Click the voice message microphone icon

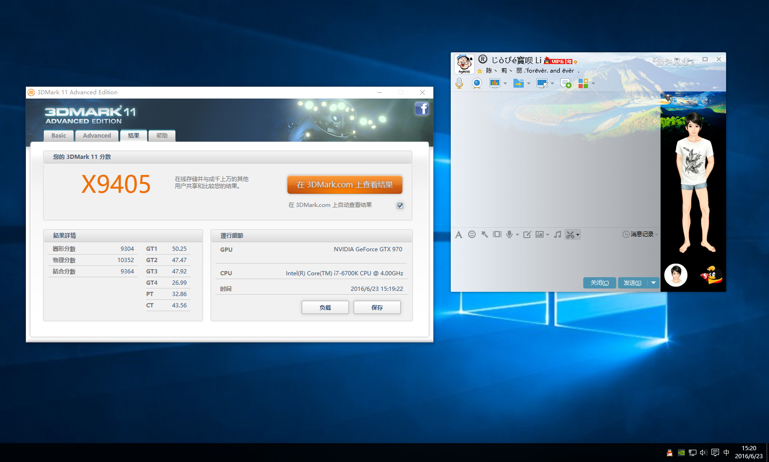(x=509, y=234)
